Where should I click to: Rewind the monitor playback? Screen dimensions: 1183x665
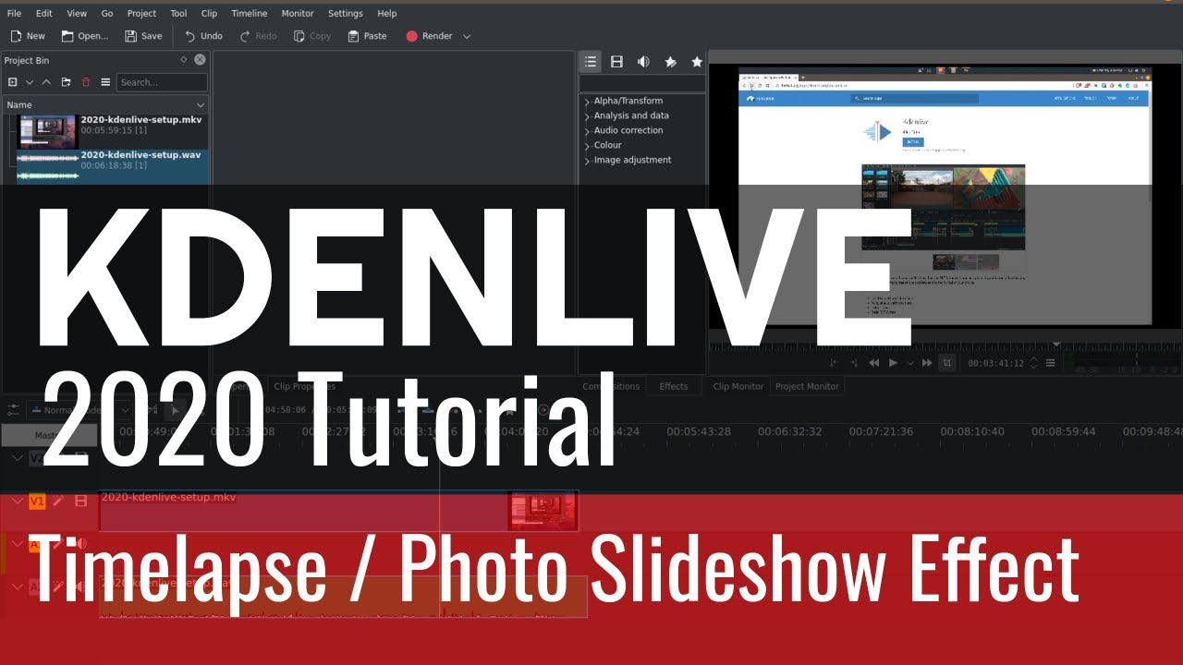point(873,363)
